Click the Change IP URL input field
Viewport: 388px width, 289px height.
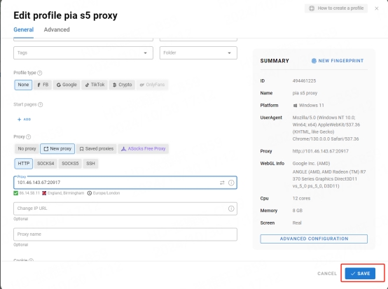point(125,209)
